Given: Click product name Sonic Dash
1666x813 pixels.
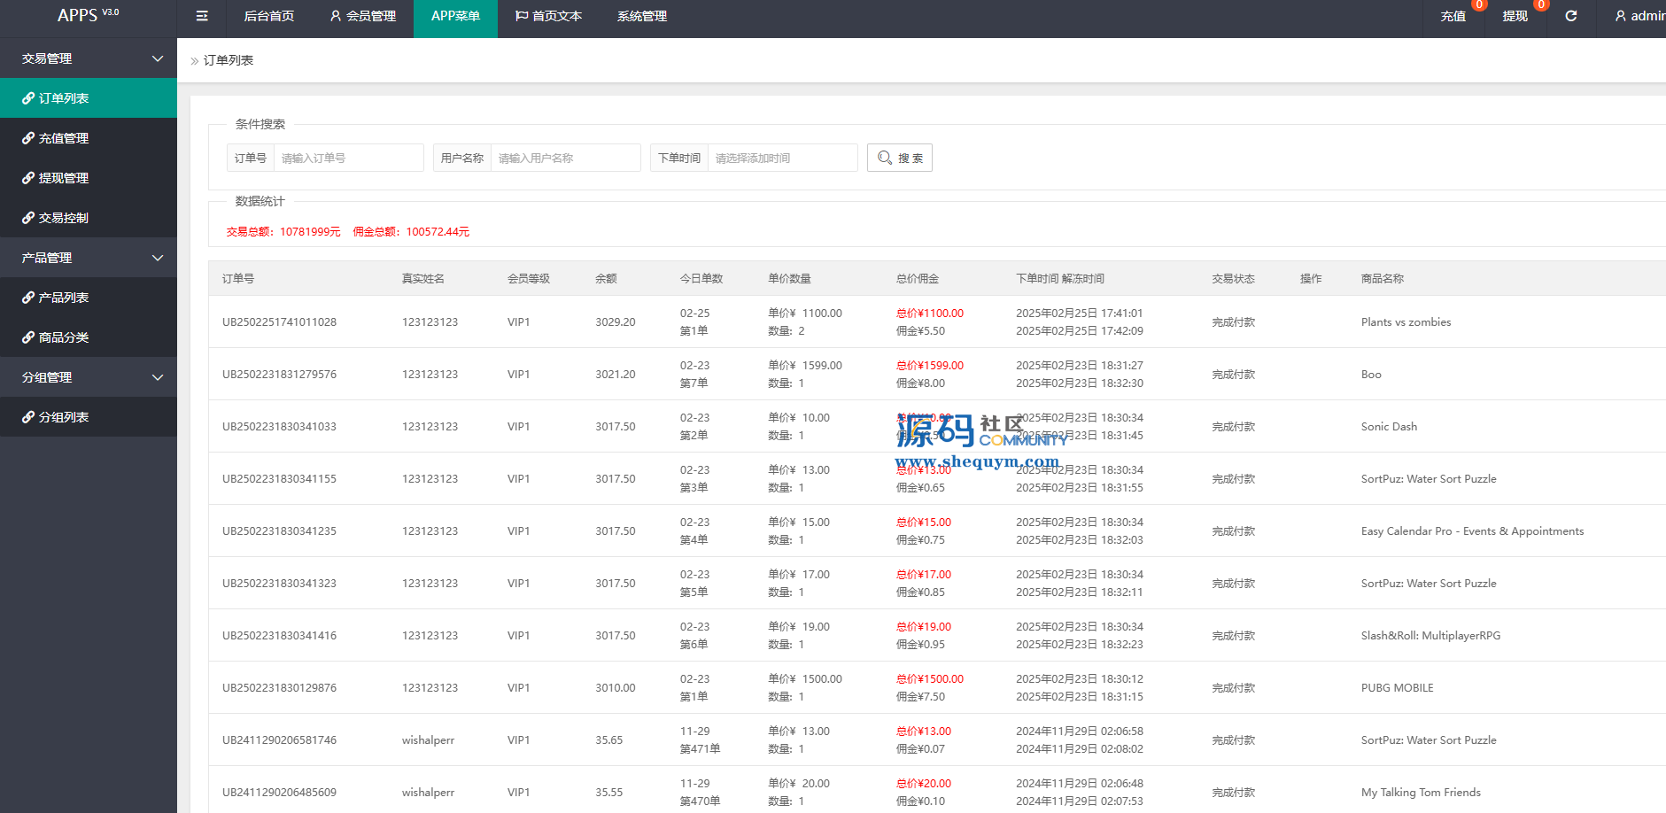Looking at the screenshot, I should 1389,427.
